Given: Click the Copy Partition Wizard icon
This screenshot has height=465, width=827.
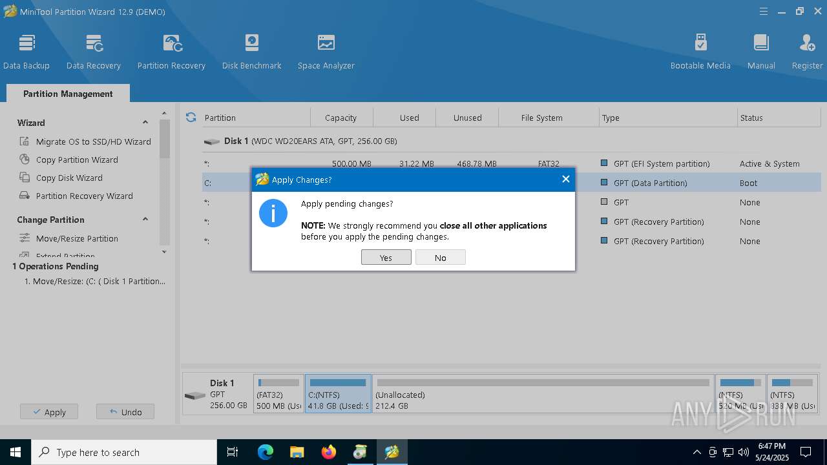Looking at the screenshot, I should click(25, 160).
